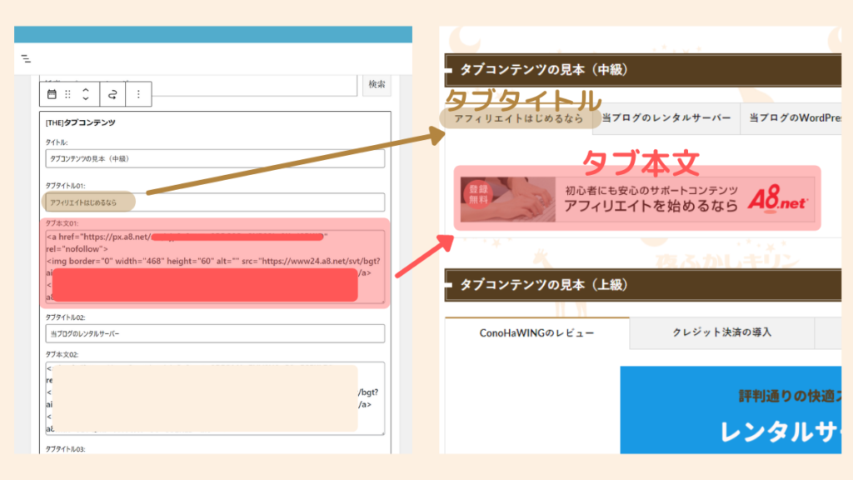Click the 検索 search button
Viewport: 853px width, 480px height.
377,84
